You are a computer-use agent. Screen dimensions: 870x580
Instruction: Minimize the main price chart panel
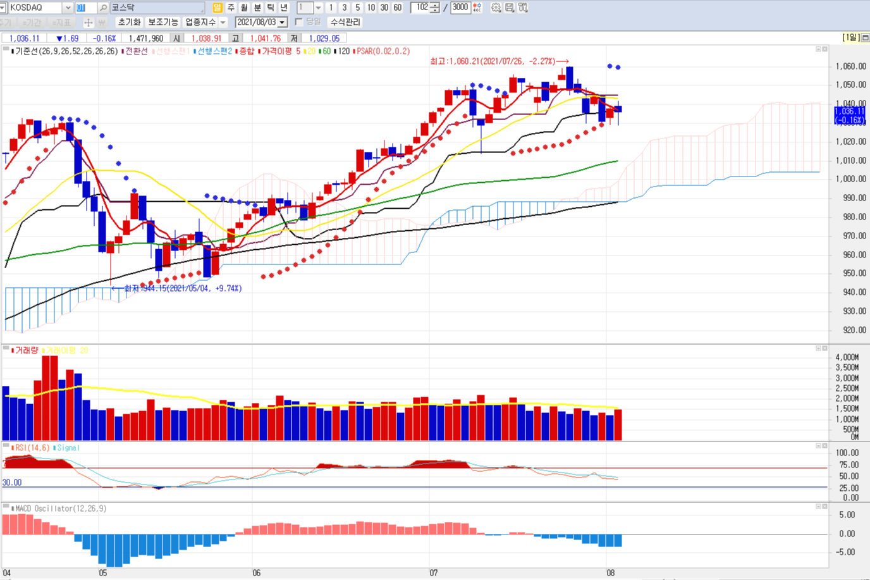point(818,49)
